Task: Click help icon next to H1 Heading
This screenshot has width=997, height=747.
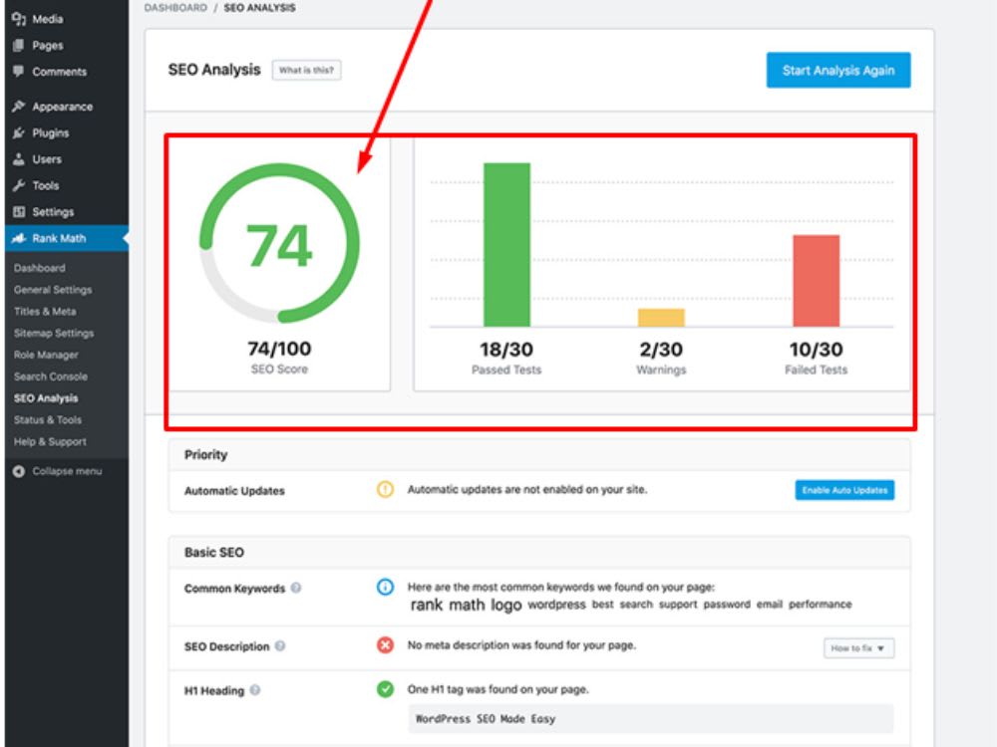Action: pos(255,690)
